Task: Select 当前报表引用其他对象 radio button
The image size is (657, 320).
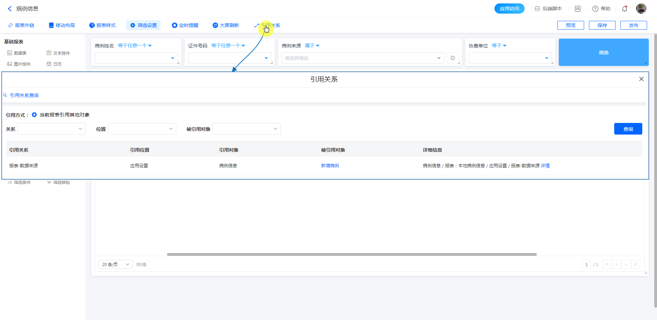Action: tap(34, 115)
